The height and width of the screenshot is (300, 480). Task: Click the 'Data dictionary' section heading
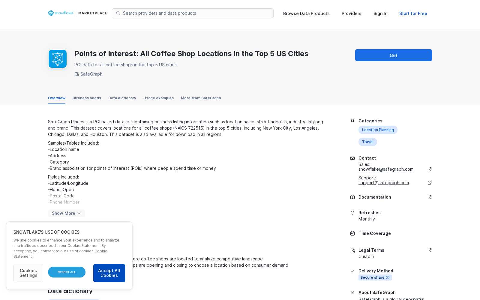[x=70, y=291]
